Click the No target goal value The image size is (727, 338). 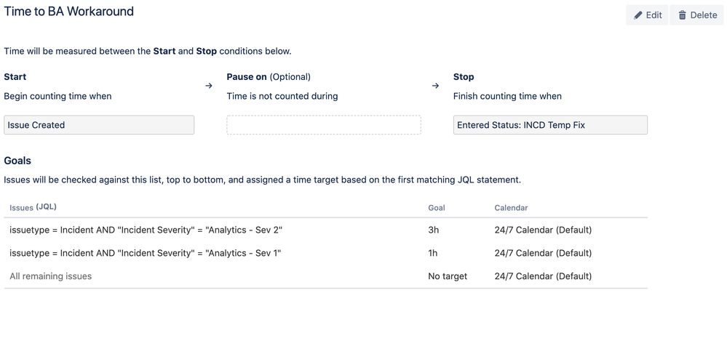(x=448, y=276)
